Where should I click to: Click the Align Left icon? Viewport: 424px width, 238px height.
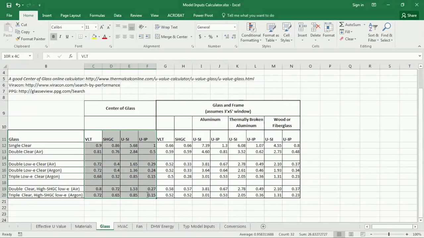pos(118,37)
